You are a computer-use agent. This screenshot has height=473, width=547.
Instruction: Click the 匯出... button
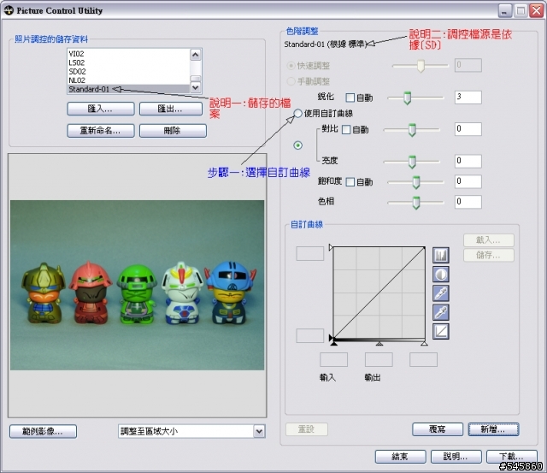click(x=170, y=109)
